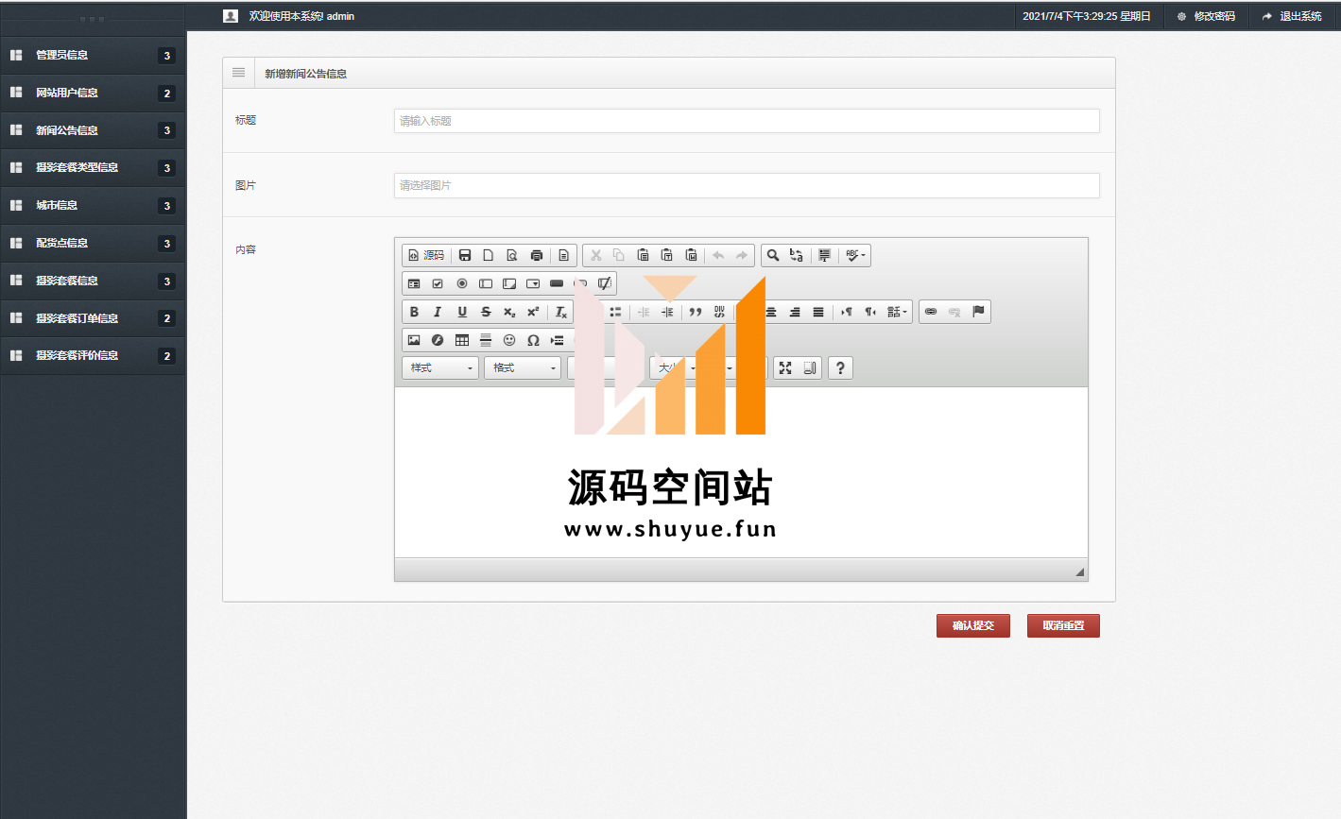Insert a text field form element

click(486, 283)
